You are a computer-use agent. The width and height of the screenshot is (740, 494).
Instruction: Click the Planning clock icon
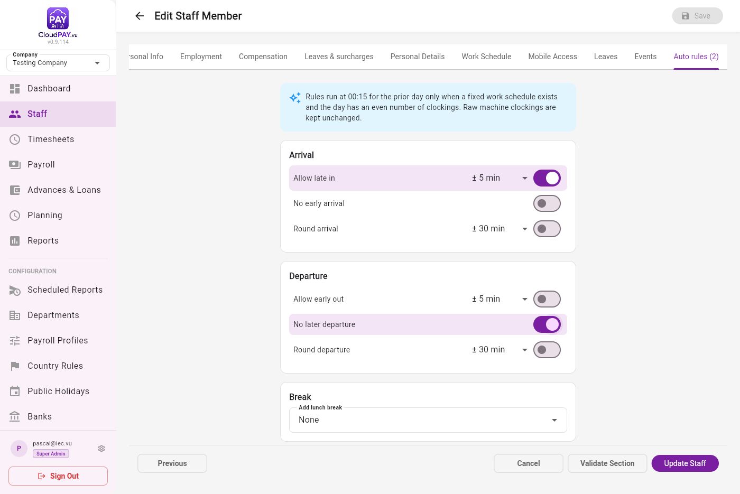click(15, 216)
